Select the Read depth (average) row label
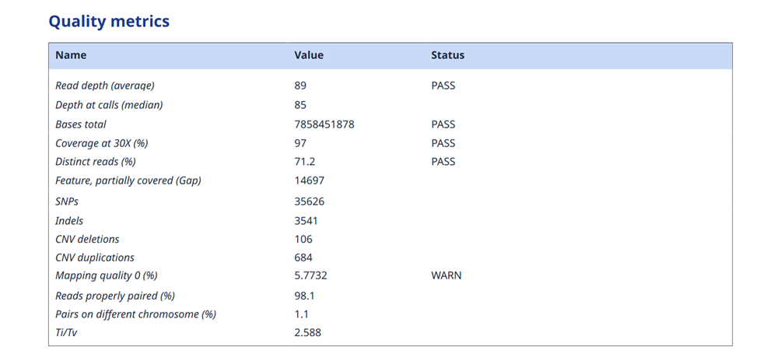781x354 pixels. pyautogui.click(x=105, y=86)
